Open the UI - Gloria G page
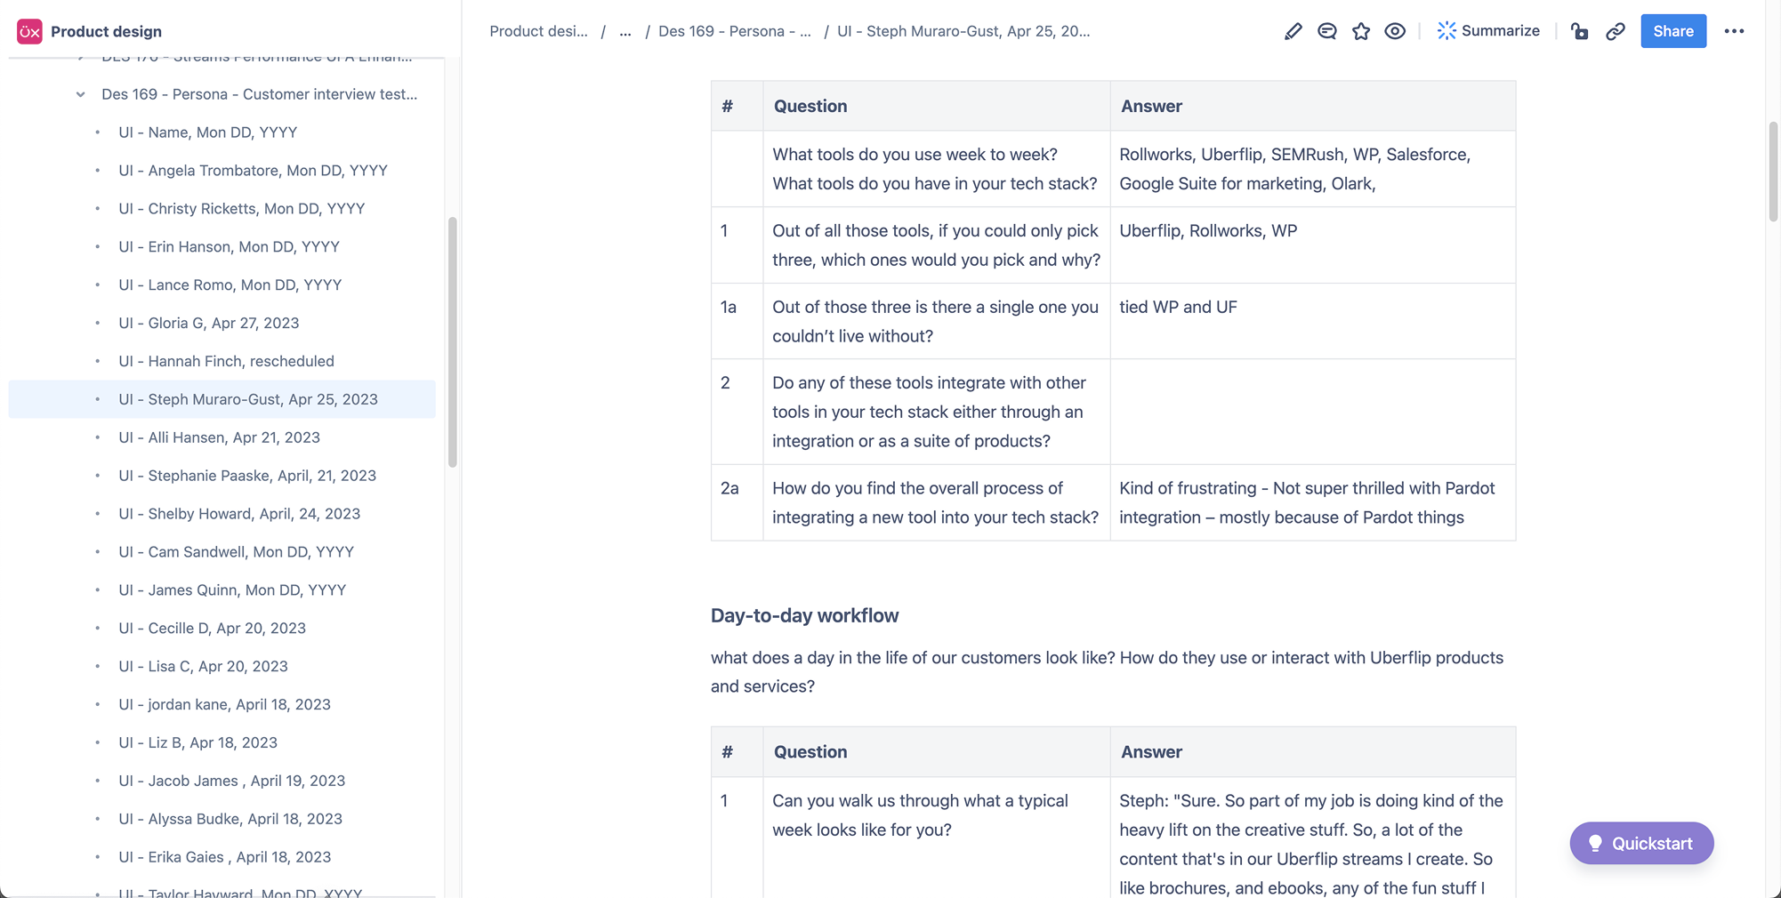Viewport: 1781px width, 898px height. pos(208,323)
